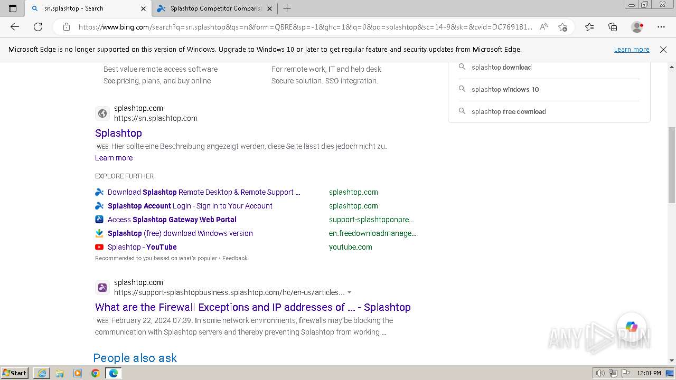Click the free download manager favicon
The width and height of the screenshot is (676, 380).
pyautogui.click(x=99, y=233)
